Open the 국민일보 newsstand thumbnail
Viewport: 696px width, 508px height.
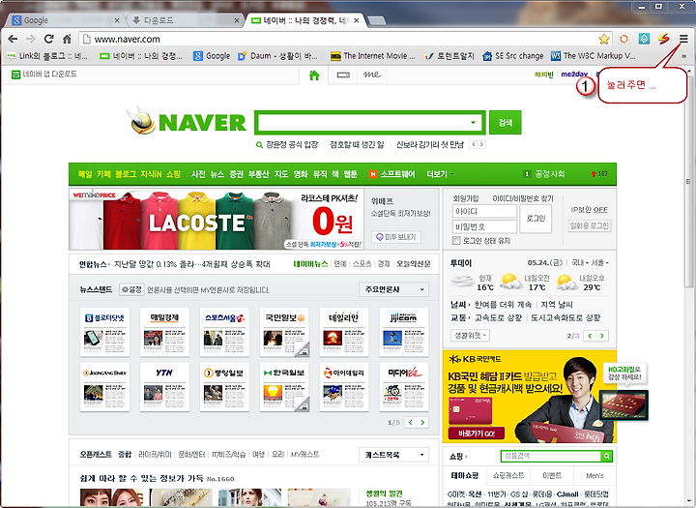[284, 332]
